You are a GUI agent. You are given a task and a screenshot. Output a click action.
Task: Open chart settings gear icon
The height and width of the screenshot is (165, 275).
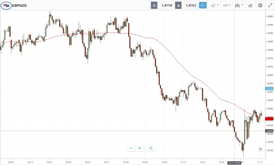260,5
